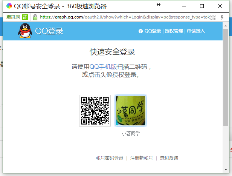Open 注册新帐号 registration link
232x176 pixels.
[142, 158]
